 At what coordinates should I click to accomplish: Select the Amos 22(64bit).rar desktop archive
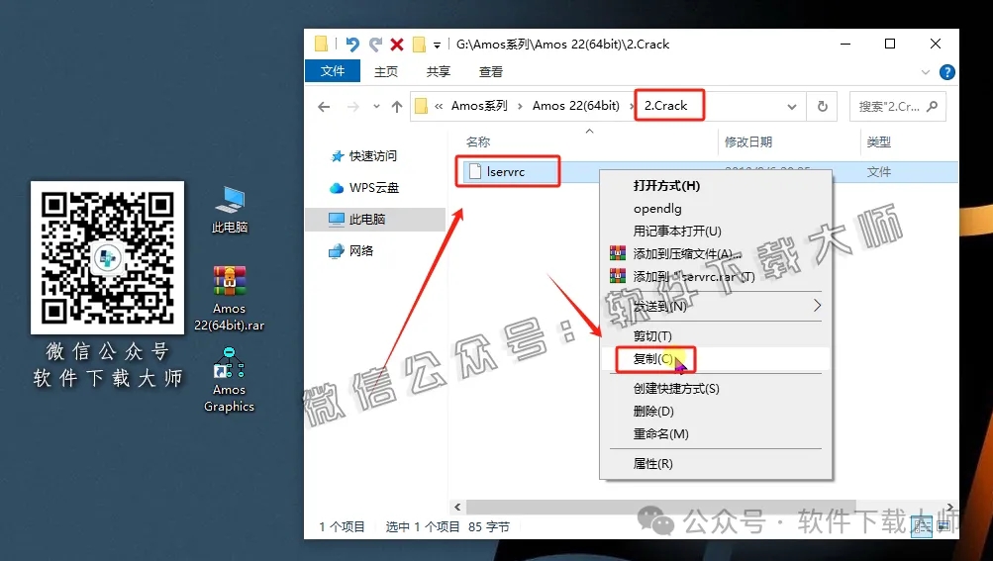229,298
